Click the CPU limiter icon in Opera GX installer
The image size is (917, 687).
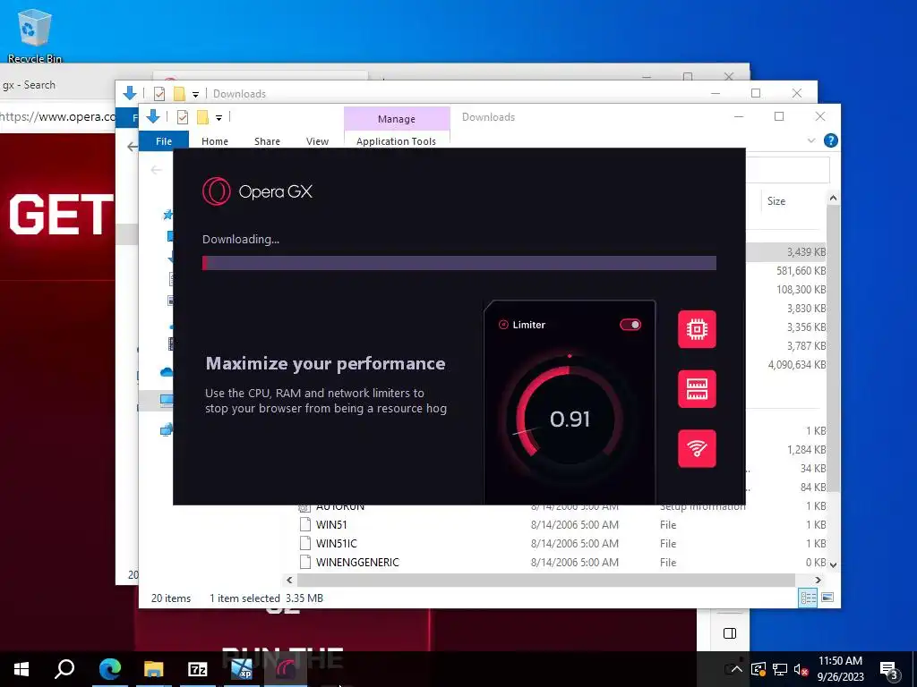[x=697, y=329]
